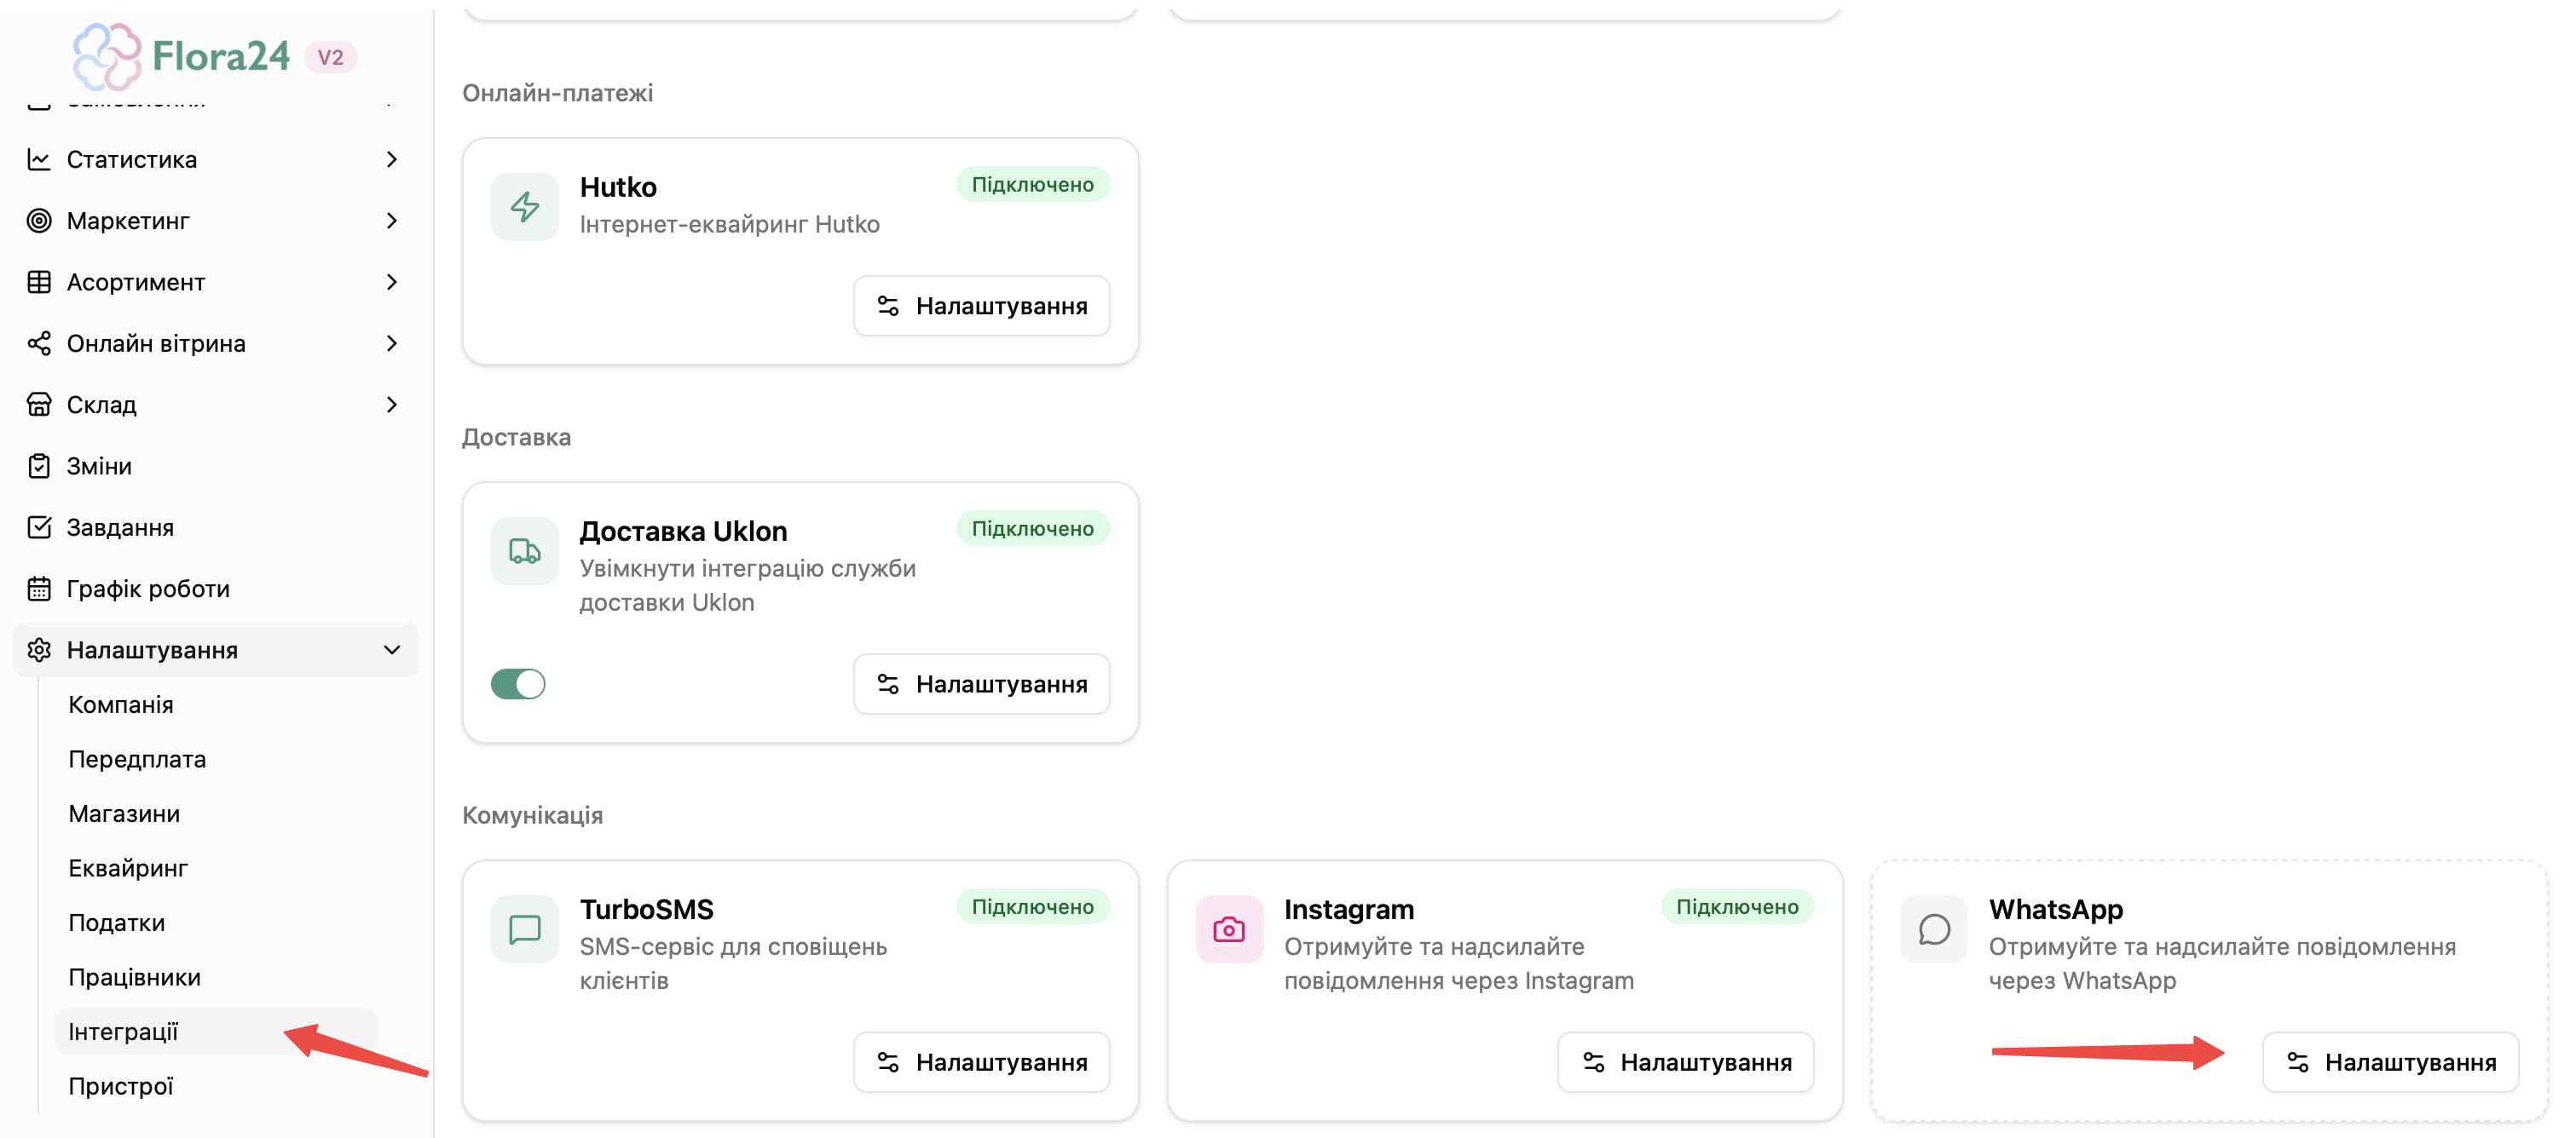Image resolution: width=2576 pixels, height=1138 pixels.
Task: Click the Flora24 flower logo
Action: 107,56
